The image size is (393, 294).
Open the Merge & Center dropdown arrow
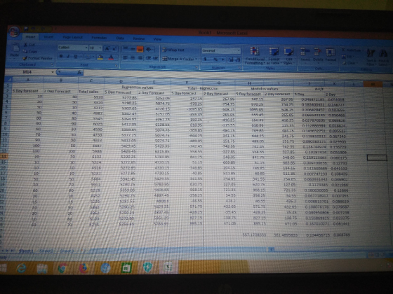(x=196, y=59)
